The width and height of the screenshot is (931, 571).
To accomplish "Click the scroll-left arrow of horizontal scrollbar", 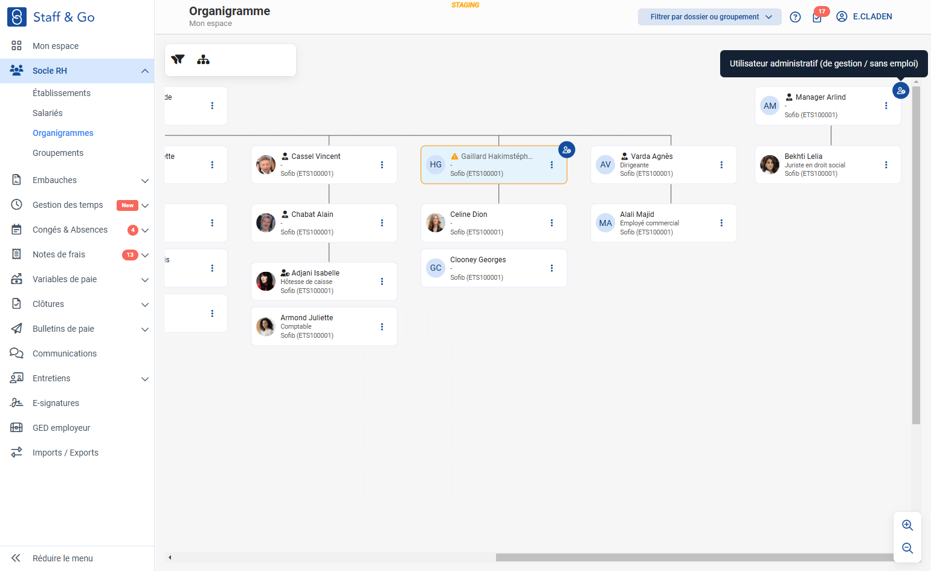I will pos(170,557).
